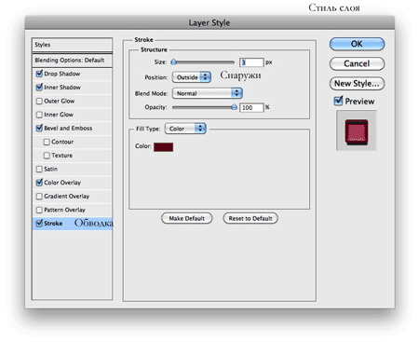Click the OK button
This screenshot has width=419, height=342.
click(357, 44)
